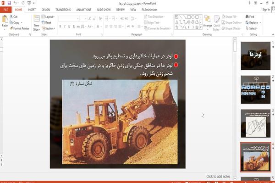Open the Section dropdown

pos(49,28)
